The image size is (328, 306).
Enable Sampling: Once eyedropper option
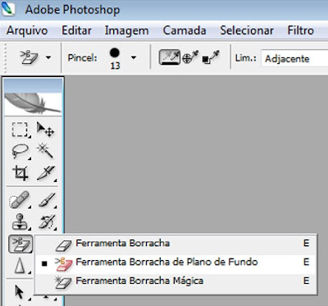pyautogui.click(x=189, y=57)
